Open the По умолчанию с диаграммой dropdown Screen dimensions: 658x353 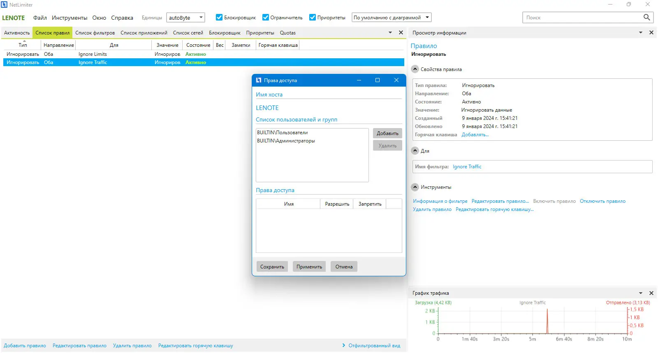tap(392, 18)
